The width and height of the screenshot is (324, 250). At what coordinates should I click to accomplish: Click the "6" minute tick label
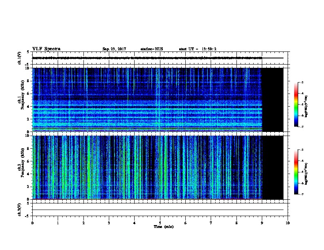(186, 223)
